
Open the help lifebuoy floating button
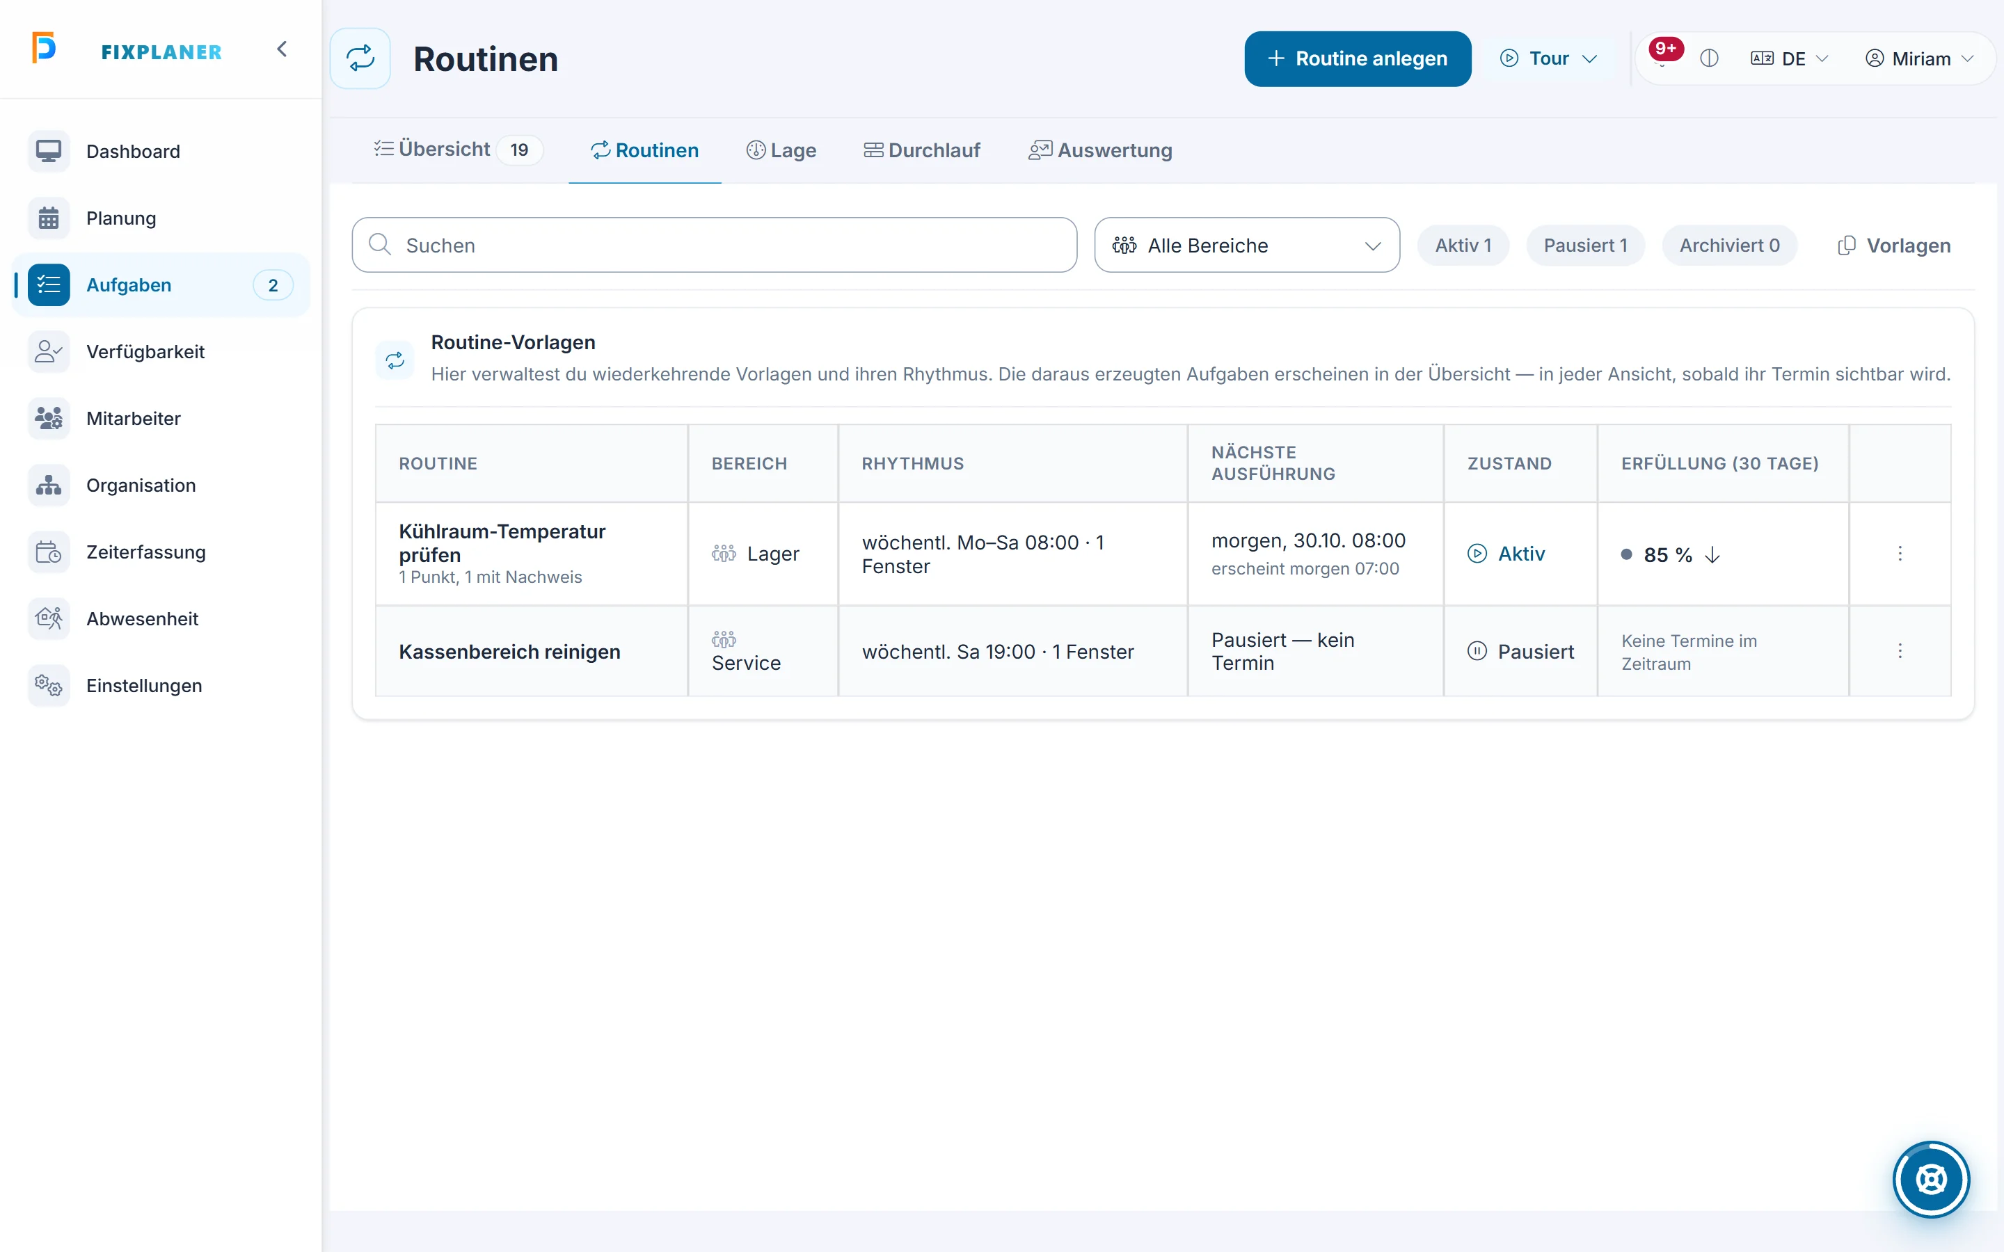click(x=1930, y=1179)
